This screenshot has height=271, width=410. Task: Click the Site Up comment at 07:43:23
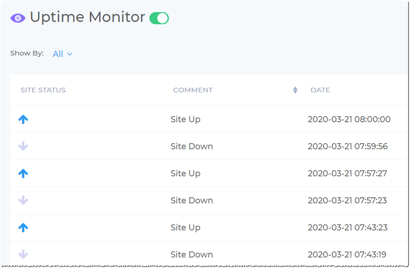pyautogui.click(x=185, y=228)
